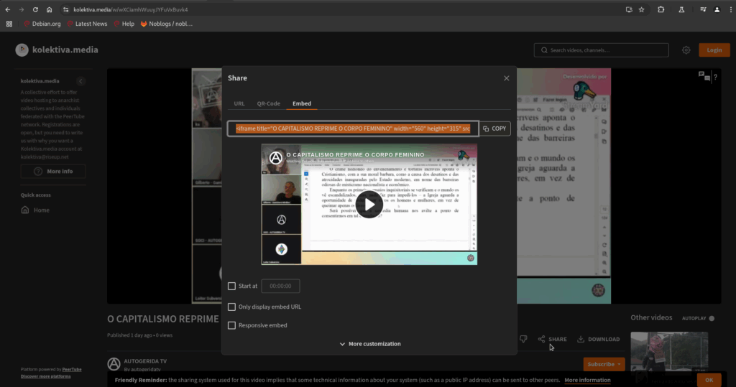Switch to the URL tab
This screenshot has width=736, height=387.
tap(239, 103)
